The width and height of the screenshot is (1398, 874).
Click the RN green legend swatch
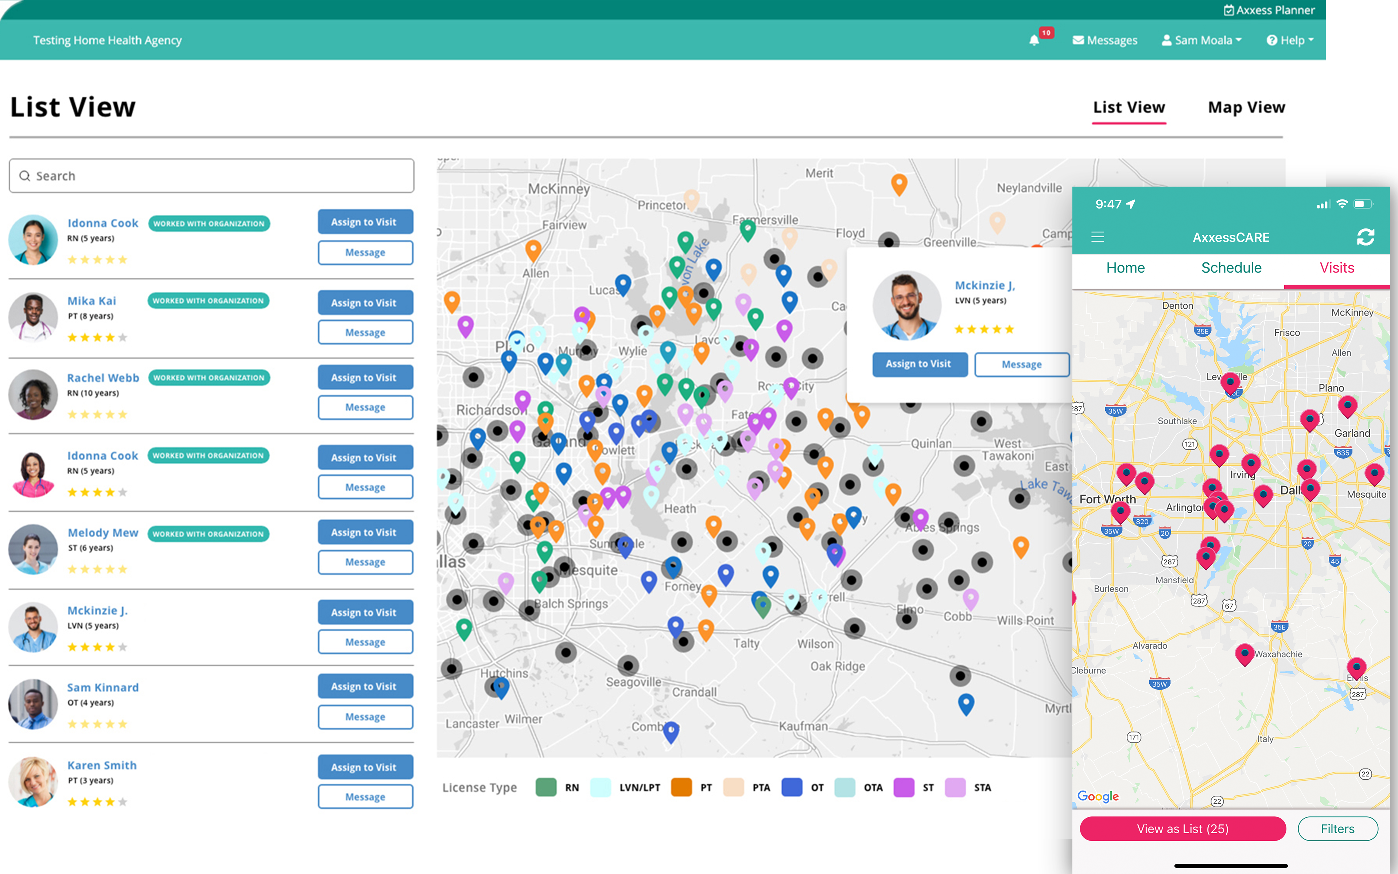(x=546, y=787)
